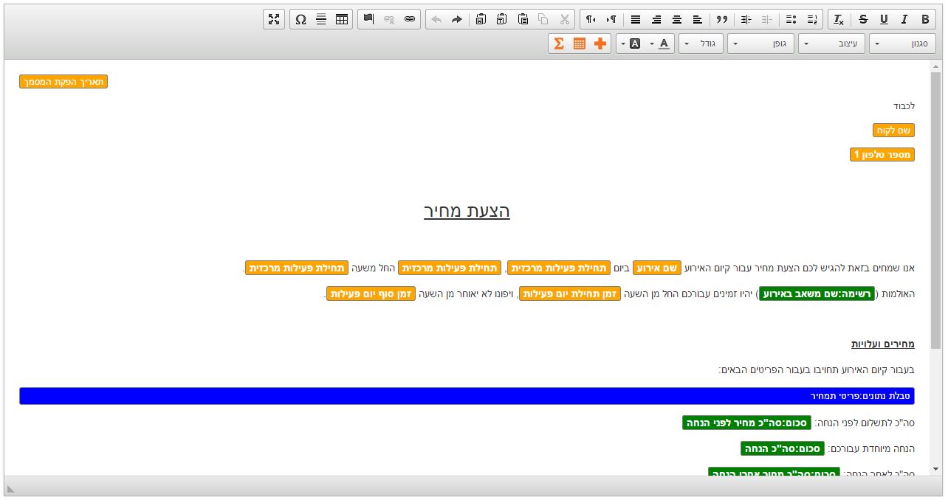The height and width of the screenshot is (500, 948).
Task: Click the vertical scrollbar thumb
Action: tap(935, 210)
